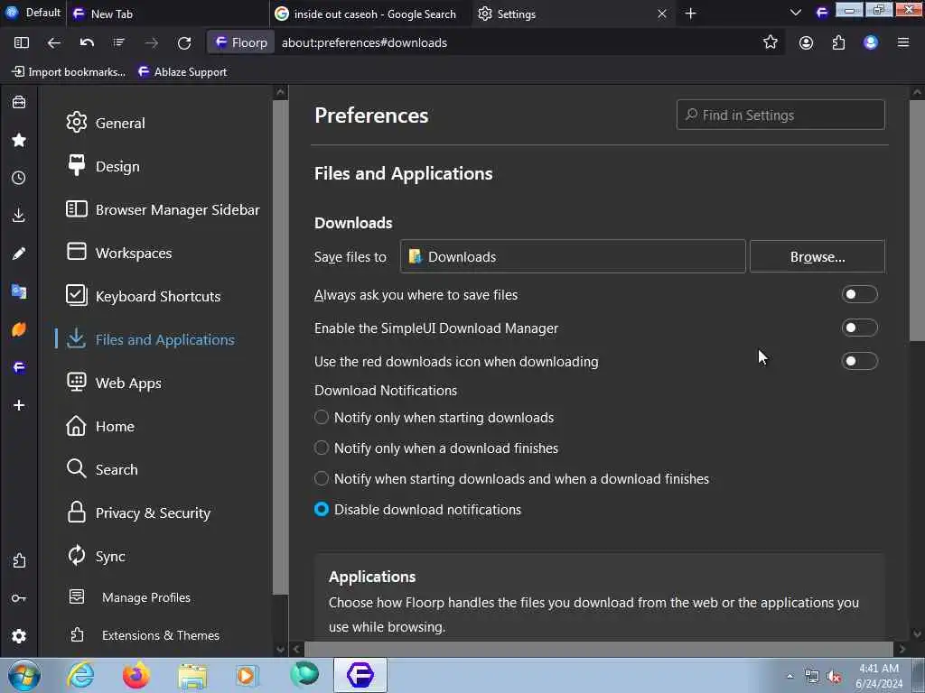Open translate icon in side panel
The image size is (925, 693).
click(x=19, y=291)
